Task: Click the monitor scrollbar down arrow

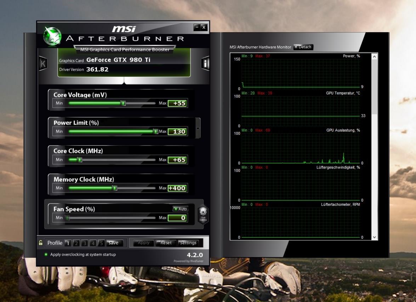Action: (x=374, y=237)
